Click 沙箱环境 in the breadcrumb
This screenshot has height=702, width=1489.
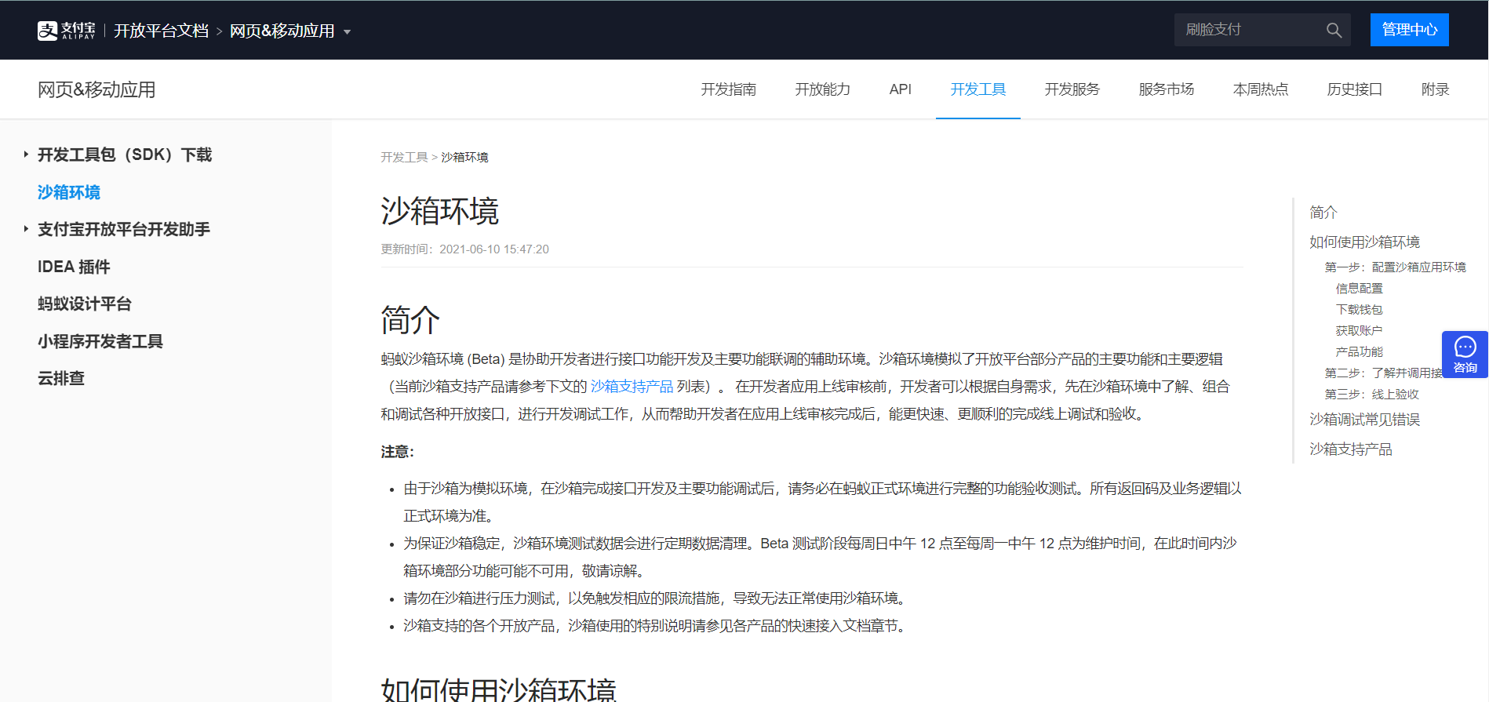(x=464, y=157)
